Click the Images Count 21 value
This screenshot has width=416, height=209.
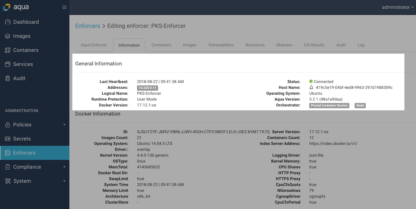(139, 138)
